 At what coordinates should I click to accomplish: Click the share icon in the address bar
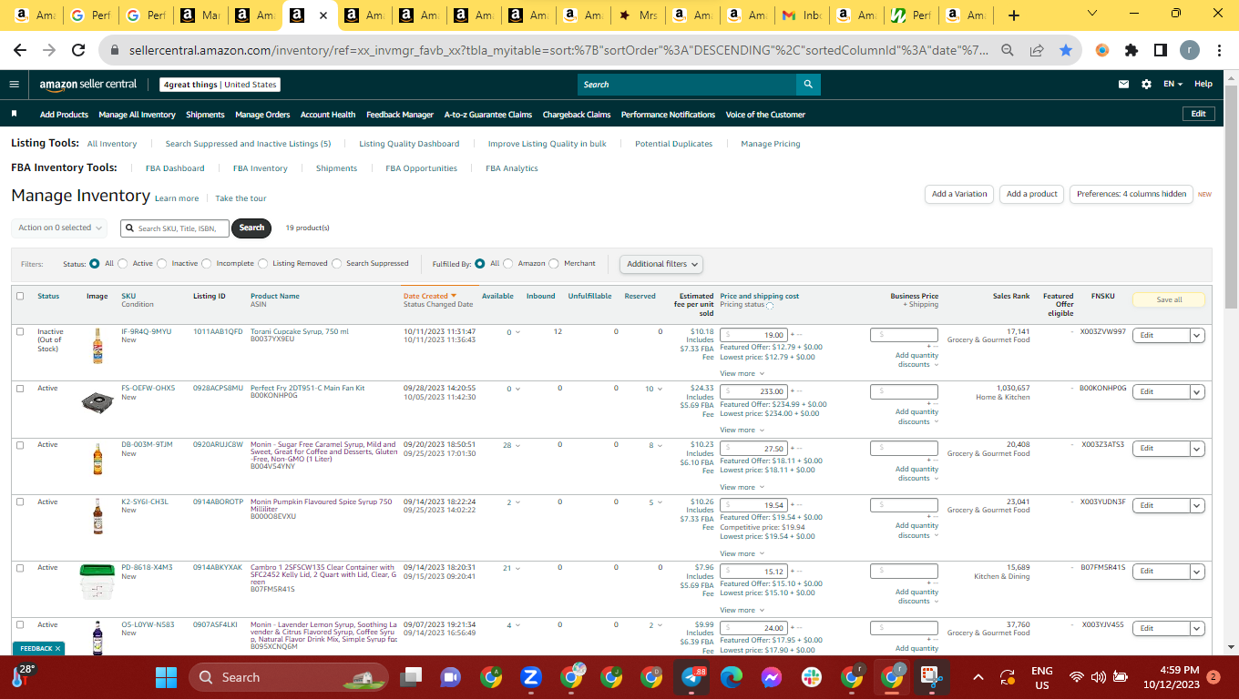1037,51
